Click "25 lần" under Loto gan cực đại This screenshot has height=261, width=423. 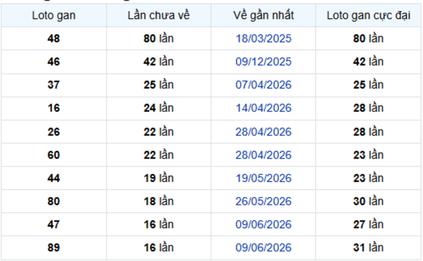pyautogui.click(x=368, y=85)
